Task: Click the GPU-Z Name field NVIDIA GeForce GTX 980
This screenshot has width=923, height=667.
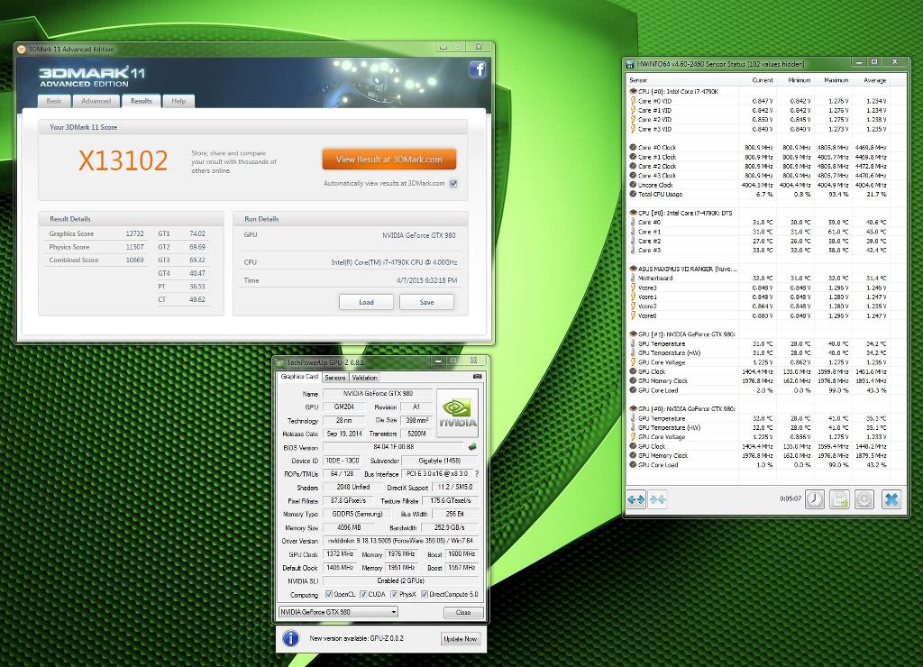Action: coord(378,393)
